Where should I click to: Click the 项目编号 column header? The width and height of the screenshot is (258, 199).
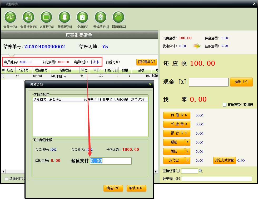click(41, 70)
